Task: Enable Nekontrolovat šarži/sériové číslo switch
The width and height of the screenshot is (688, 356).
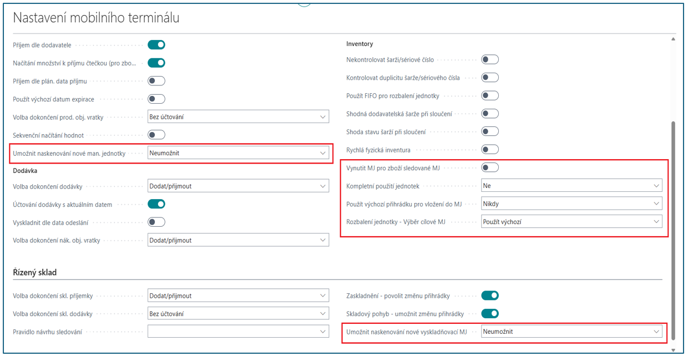Action: click(490, 59)
